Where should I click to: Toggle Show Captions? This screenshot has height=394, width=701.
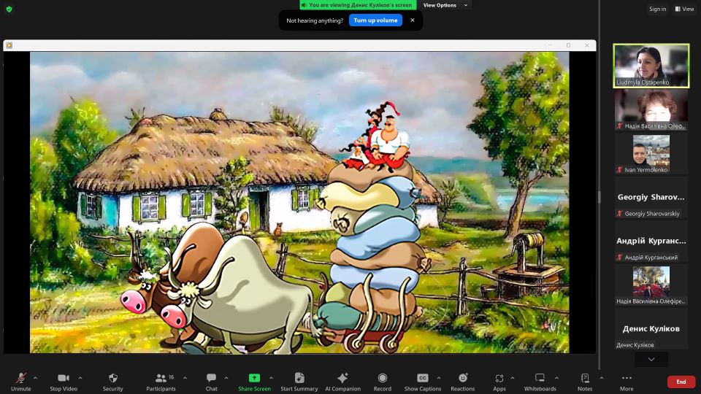[x=423, y=382]
